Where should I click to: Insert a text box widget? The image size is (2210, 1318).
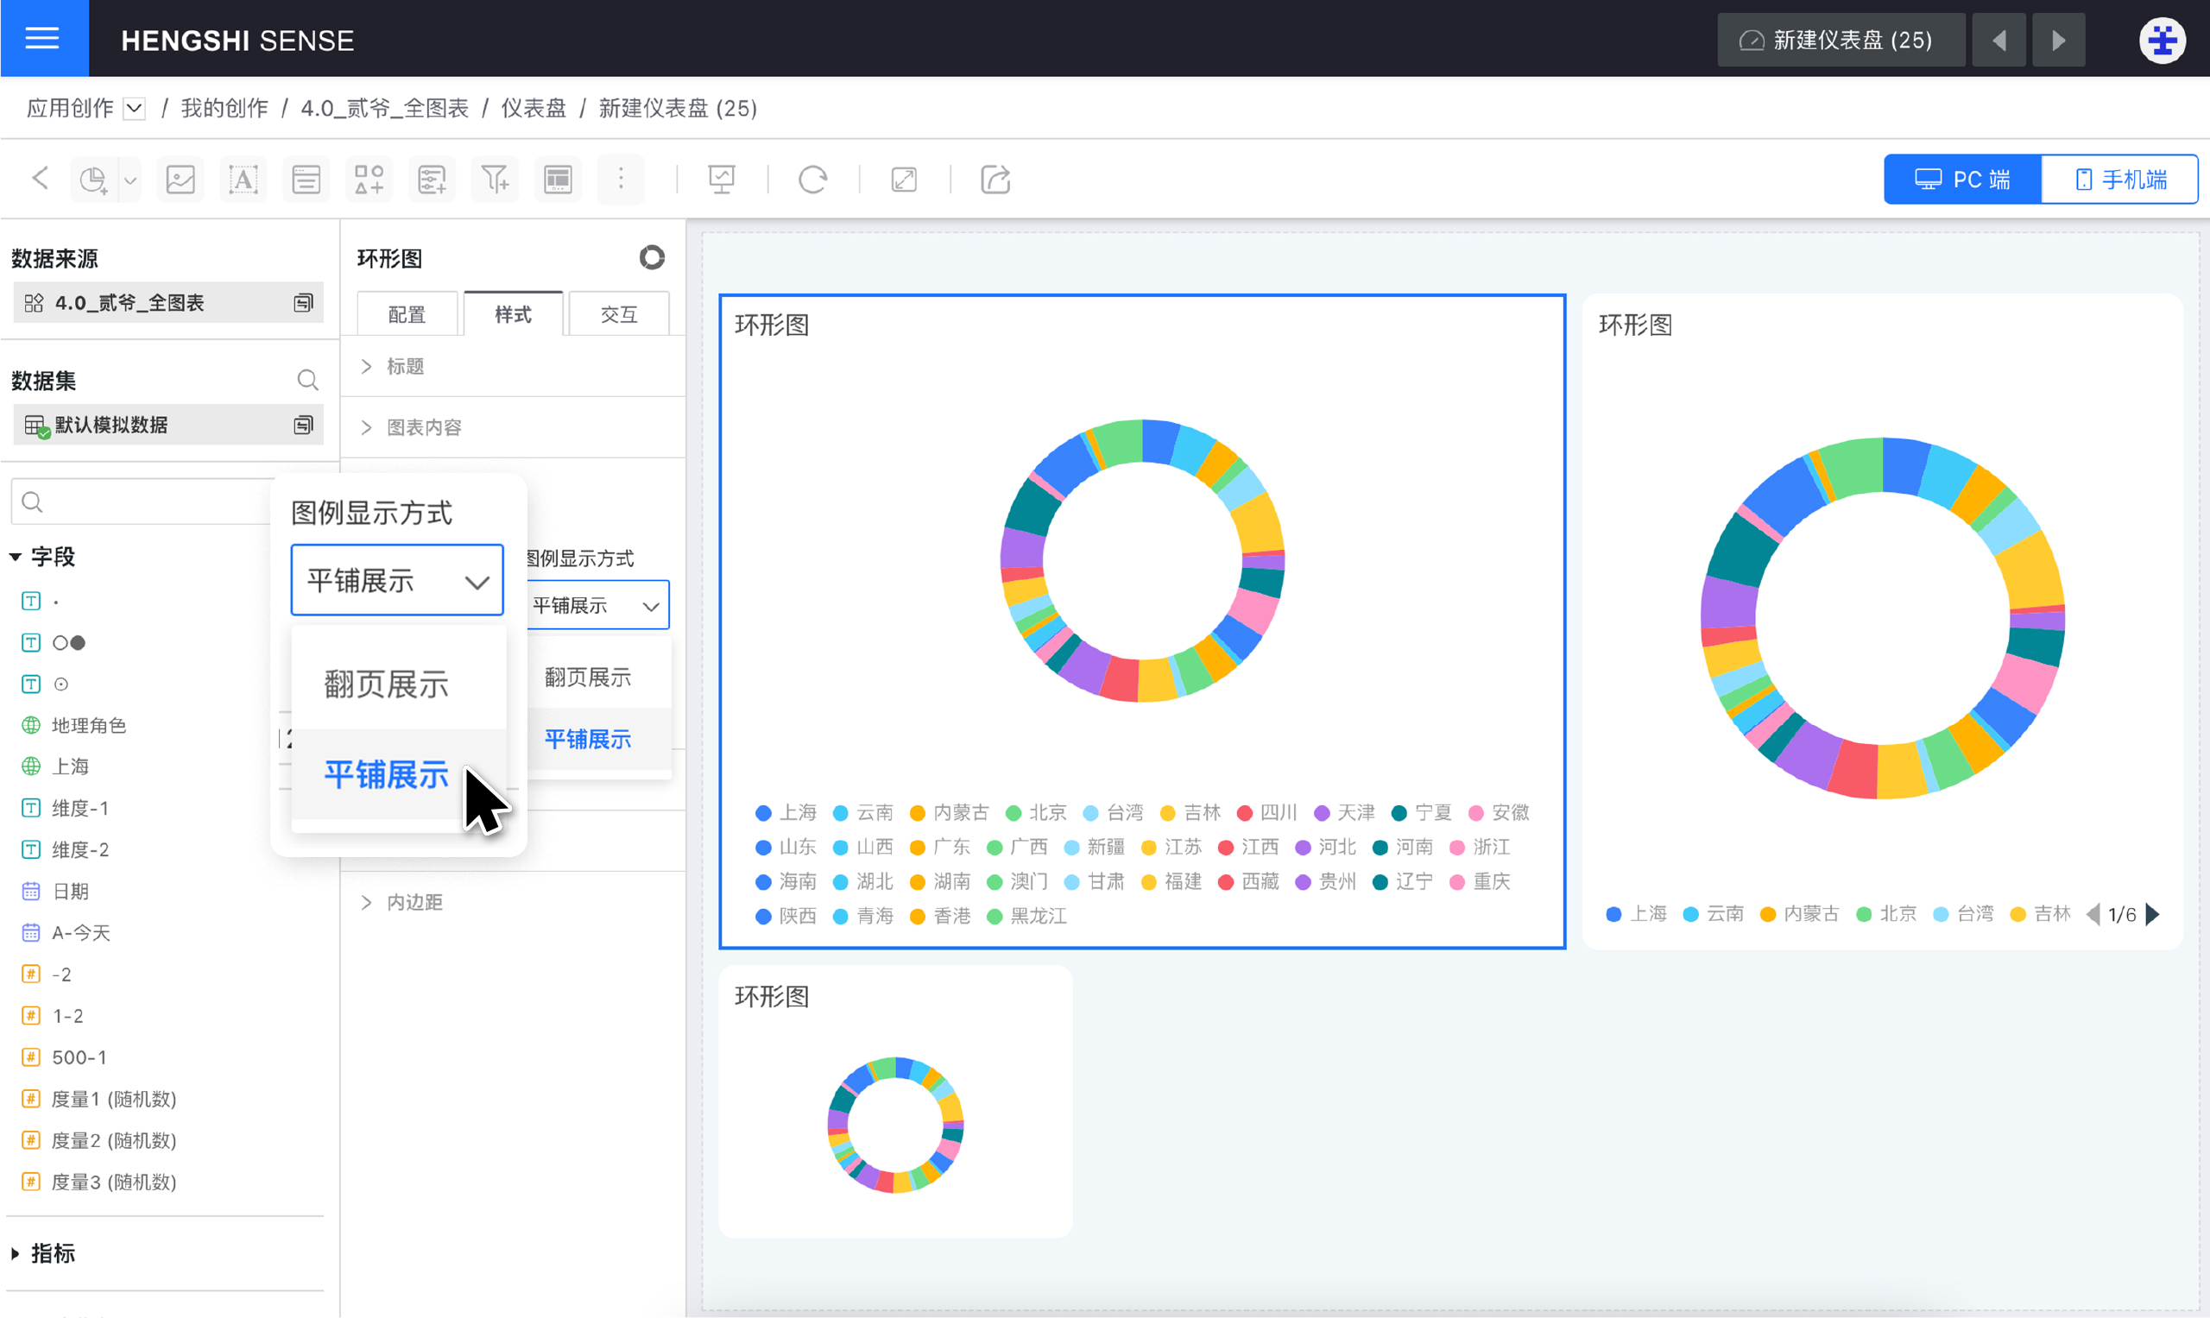(243, 180)
